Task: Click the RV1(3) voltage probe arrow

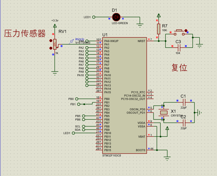Action: (x=72, y=41)
